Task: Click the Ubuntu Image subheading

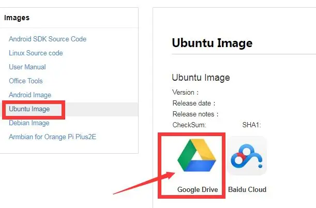Action: click(x=201, y=78)
